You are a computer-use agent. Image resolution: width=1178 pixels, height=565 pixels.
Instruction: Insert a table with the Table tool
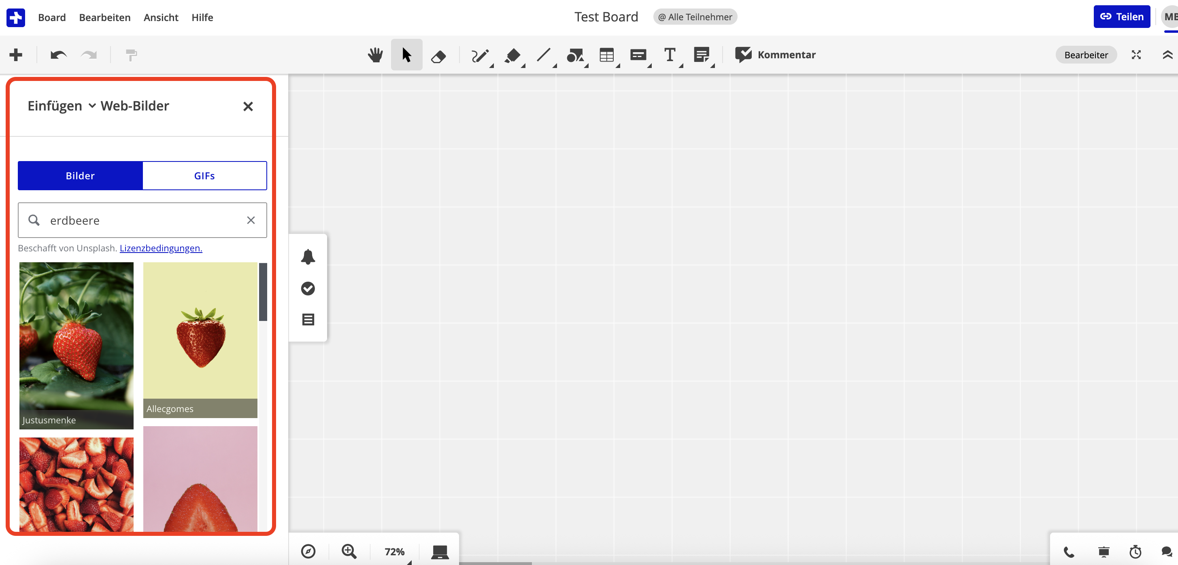607,55
